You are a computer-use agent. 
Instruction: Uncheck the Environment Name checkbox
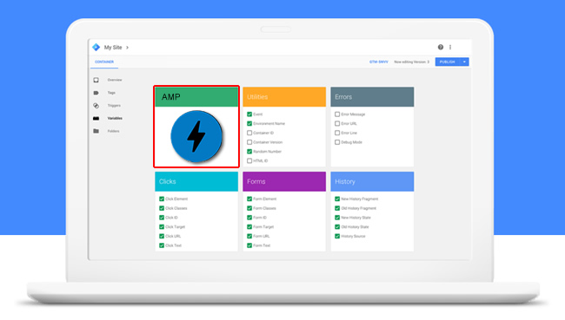[x=249, y=124]
